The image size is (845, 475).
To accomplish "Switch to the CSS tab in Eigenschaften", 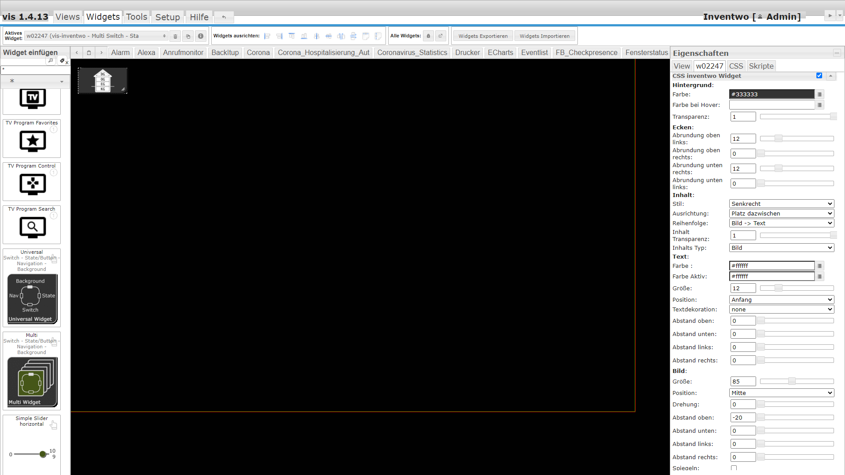I will (736, 66).
